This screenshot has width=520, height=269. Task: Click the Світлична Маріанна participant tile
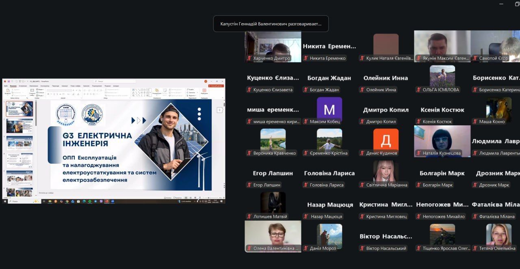(386, 173)
